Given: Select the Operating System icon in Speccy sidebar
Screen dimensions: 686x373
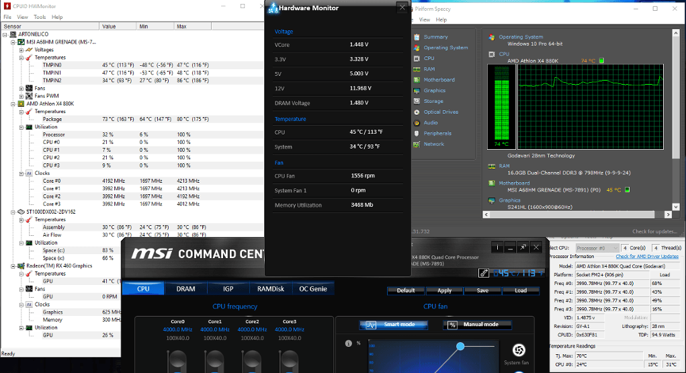Looking at the screenshot, I should (x=417, y=48).
